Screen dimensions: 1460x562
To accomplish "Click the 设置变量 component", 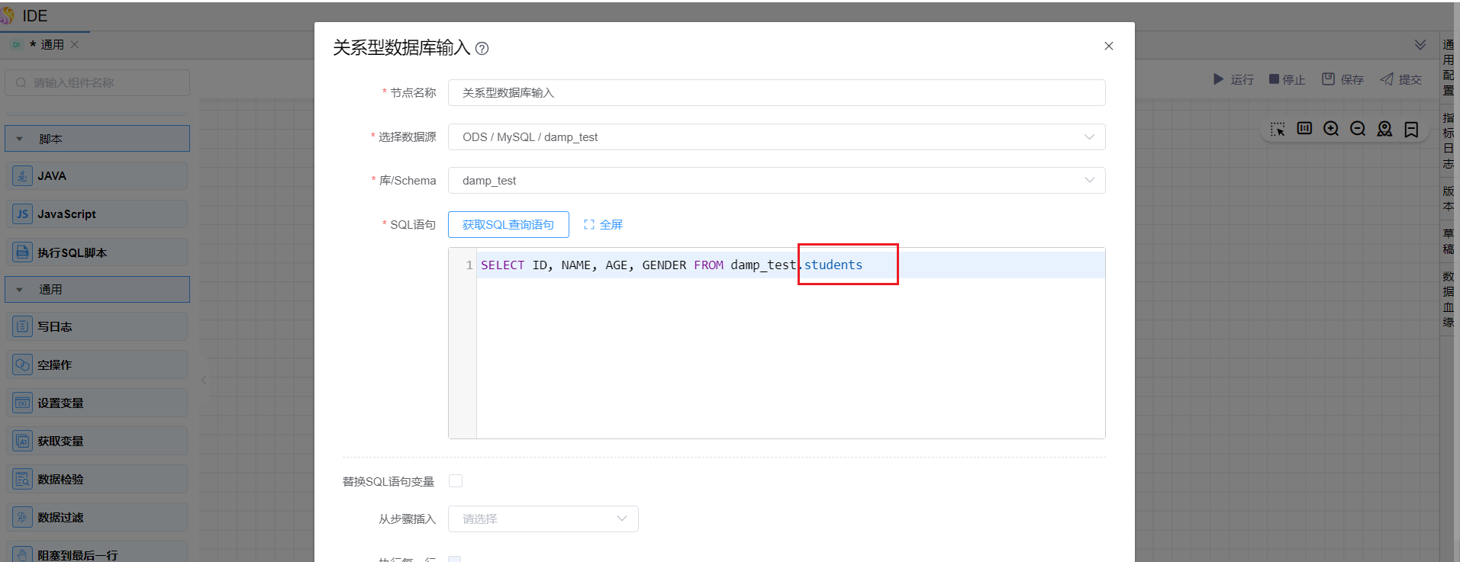I will pos(97,403).
